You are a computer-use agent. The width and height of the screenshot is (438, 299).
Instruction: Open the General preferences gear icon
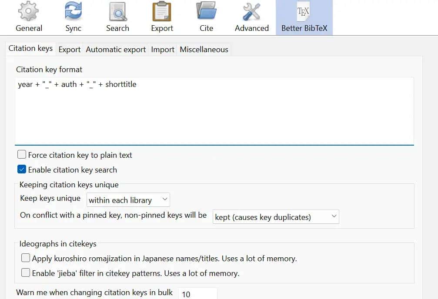29,12
